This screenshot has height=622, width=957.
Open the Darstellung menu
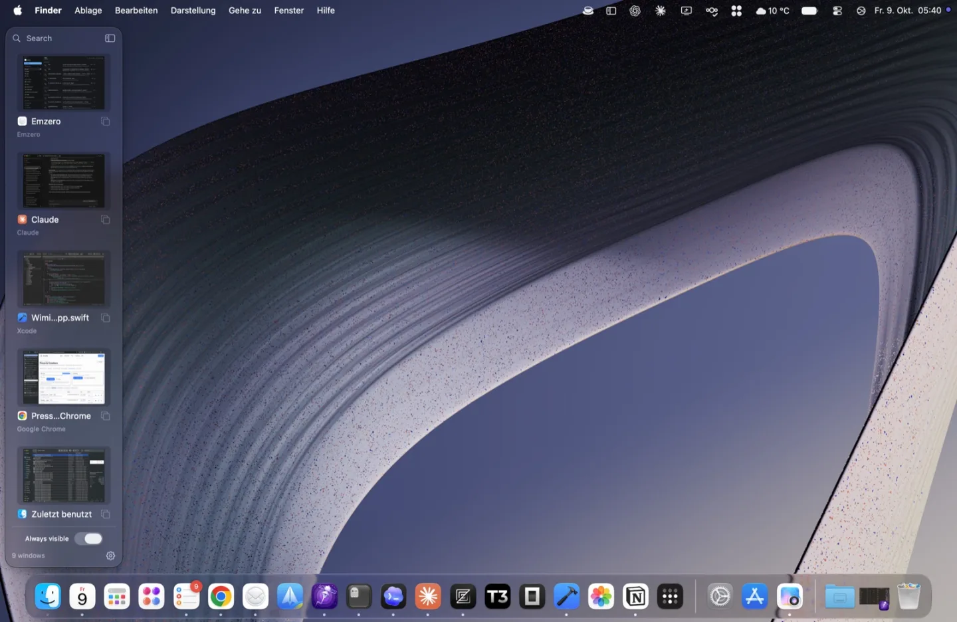click(x=193, y=11)
